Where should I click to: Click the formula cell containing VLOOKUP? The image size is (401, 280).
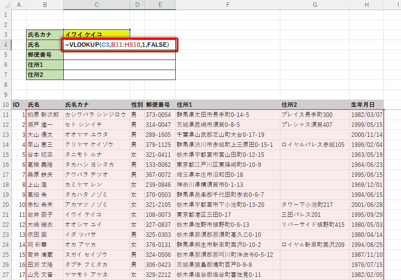click(119, 45)
